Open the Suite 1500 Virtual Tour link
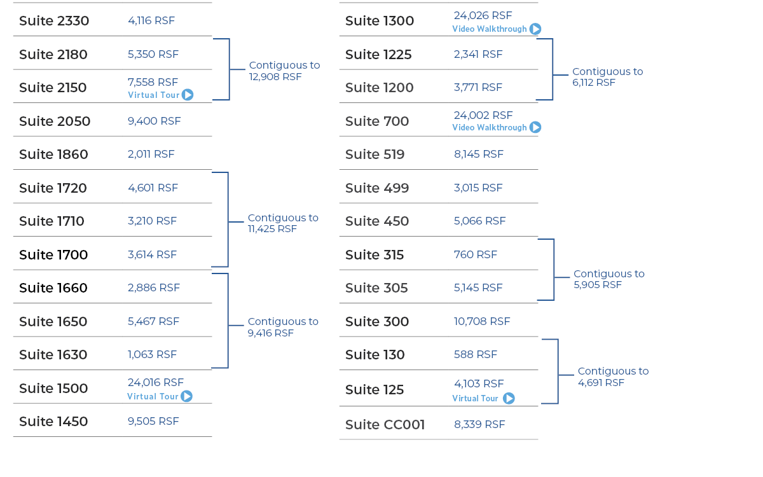Viewport: 763px width, 477px height. [x=153, y=396]
